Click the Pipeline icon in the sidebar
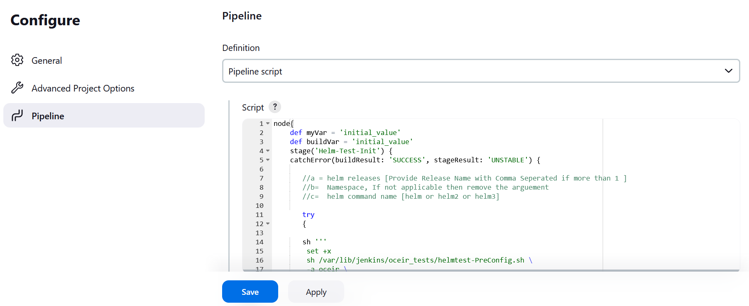 coord(17,116)
